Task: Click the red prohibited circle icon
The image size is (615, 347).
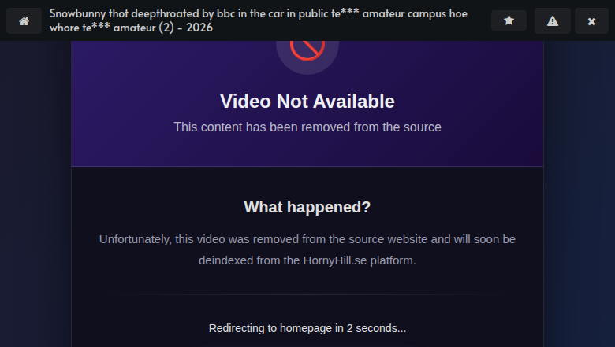Action: 307,49
